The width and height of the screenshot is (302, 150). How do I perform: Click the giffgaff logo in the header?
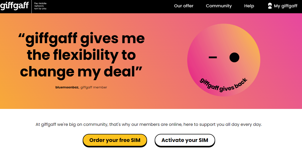pos(14,6)
